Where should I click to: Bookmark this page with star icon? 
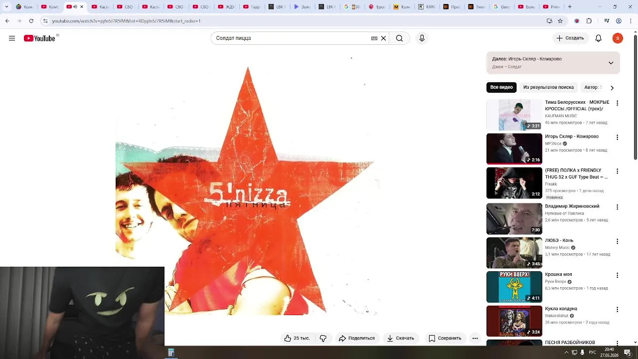(x=560, y=21)
